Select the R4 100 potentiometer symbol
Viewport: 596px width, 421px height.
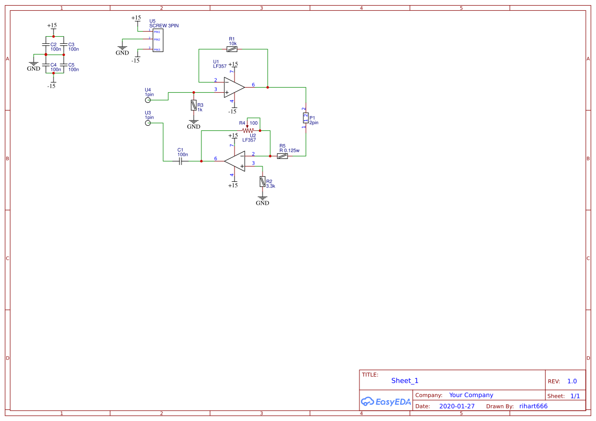(247, 130)
